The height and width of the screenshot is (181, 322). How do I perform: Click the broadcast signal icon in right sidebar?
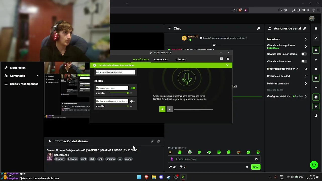point(316,88)
